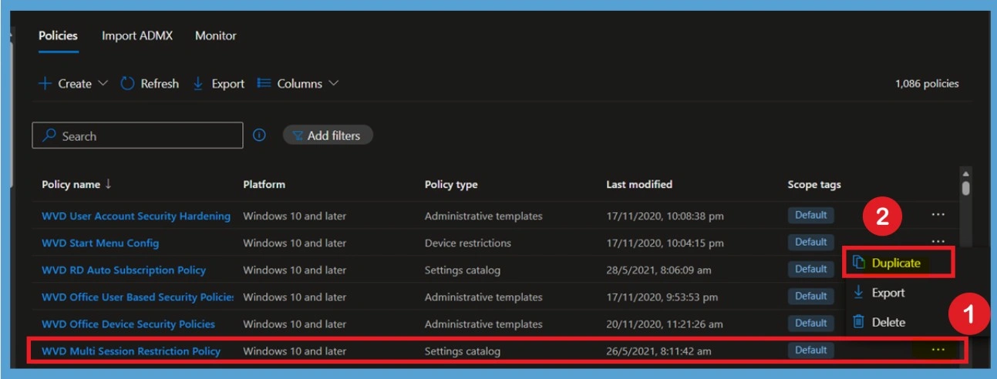The width and height of the screenshot is (997, 379).
Task: Expand the Create dropdown chevron
Action: (103, 83)
